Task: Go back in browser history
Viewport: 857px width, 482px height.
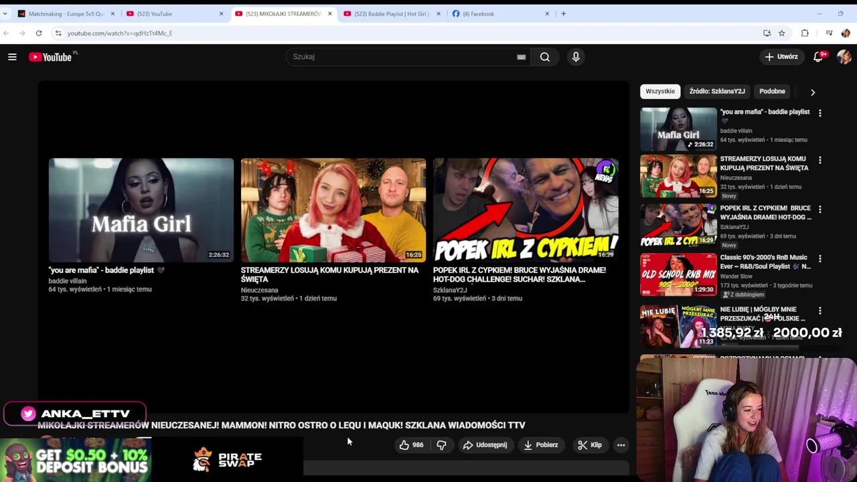Action: coord(6,33)
